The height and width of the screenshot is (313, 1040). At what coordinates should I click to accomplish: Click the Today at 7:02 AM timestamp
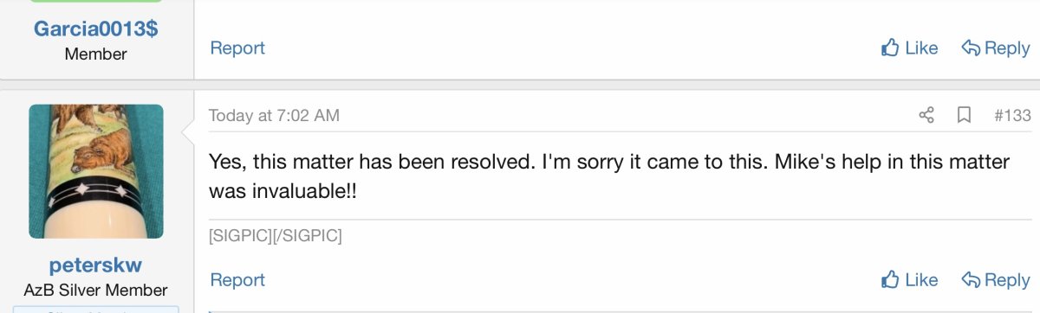pyautogui.click(x=274, y=115)
